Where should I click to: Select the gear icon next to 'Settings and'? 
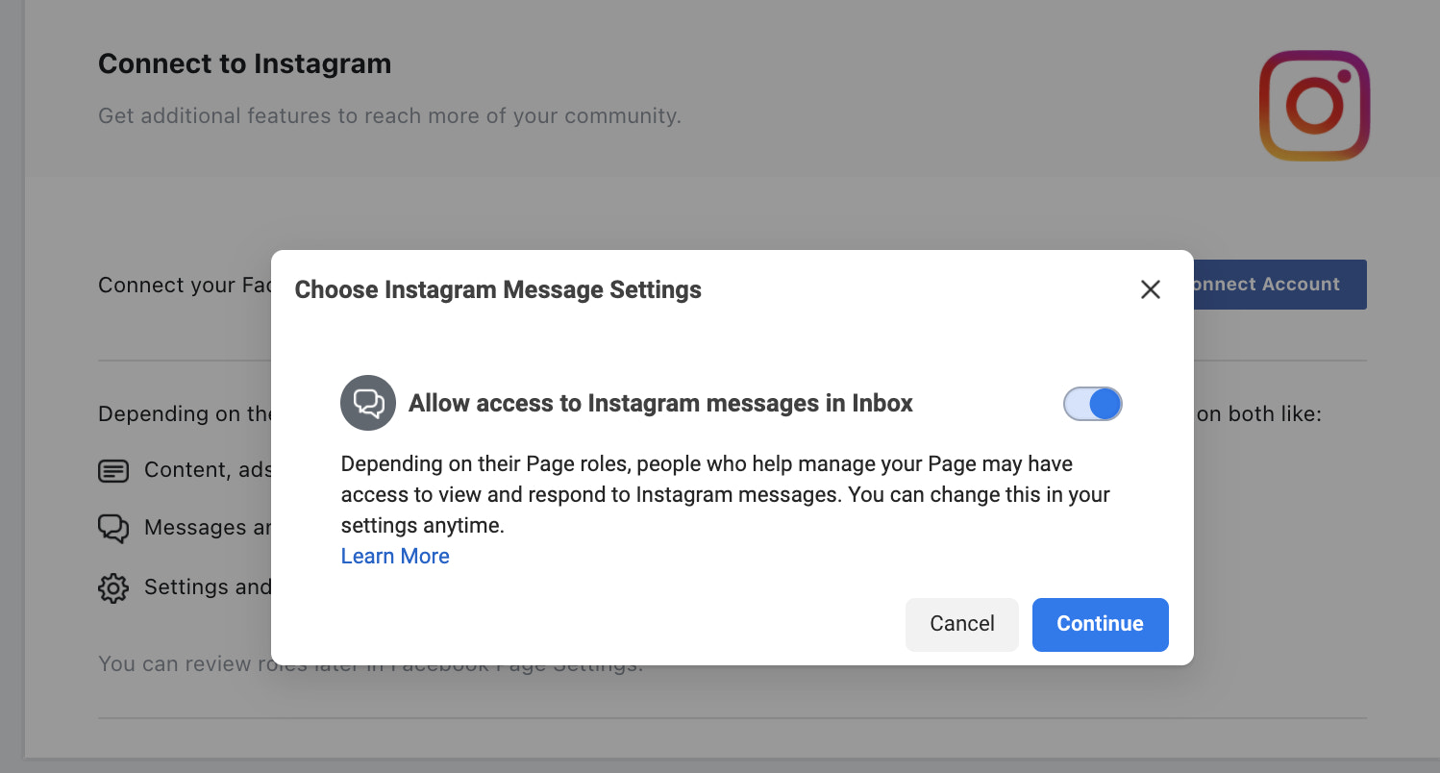click(x=113, y=587)
